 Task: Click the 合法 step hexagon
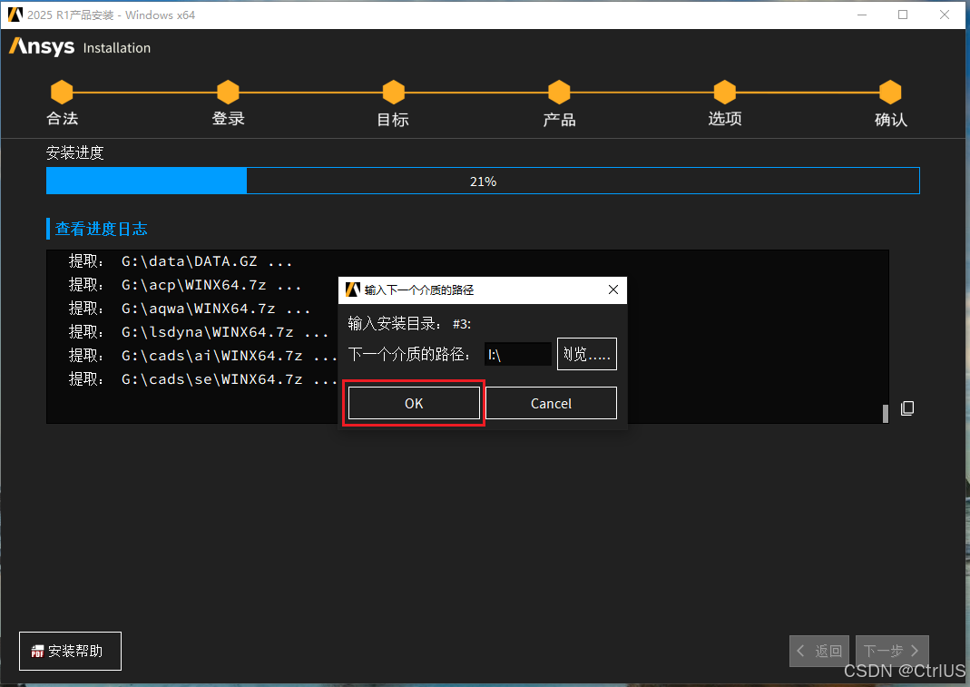click(x=62, y=93)
